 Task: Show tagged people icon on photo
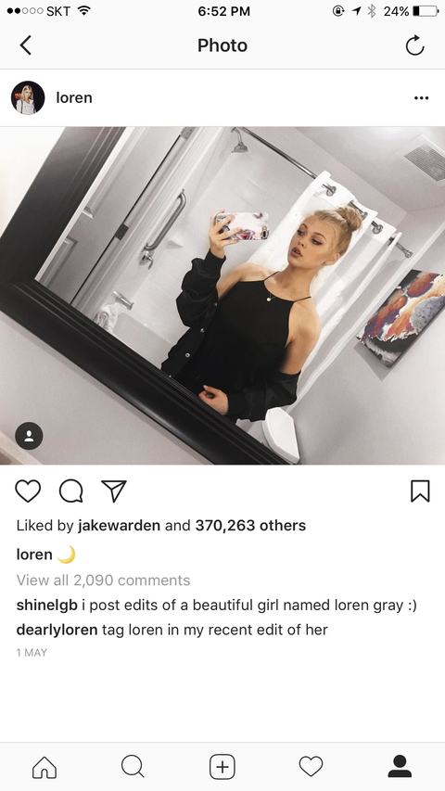coord(29,435)
